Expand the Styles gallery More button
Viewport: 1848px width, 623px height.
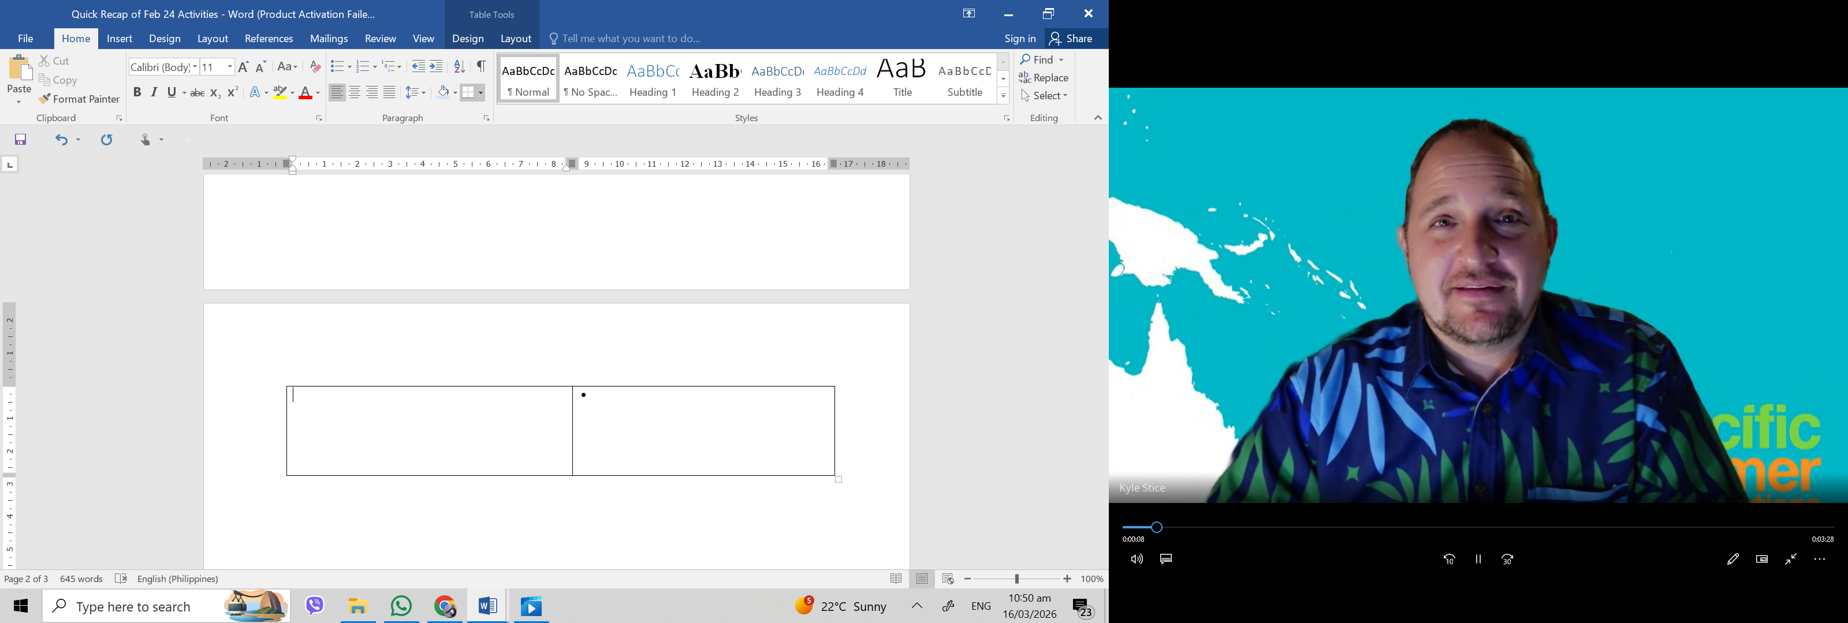[x=1004, y=96]
